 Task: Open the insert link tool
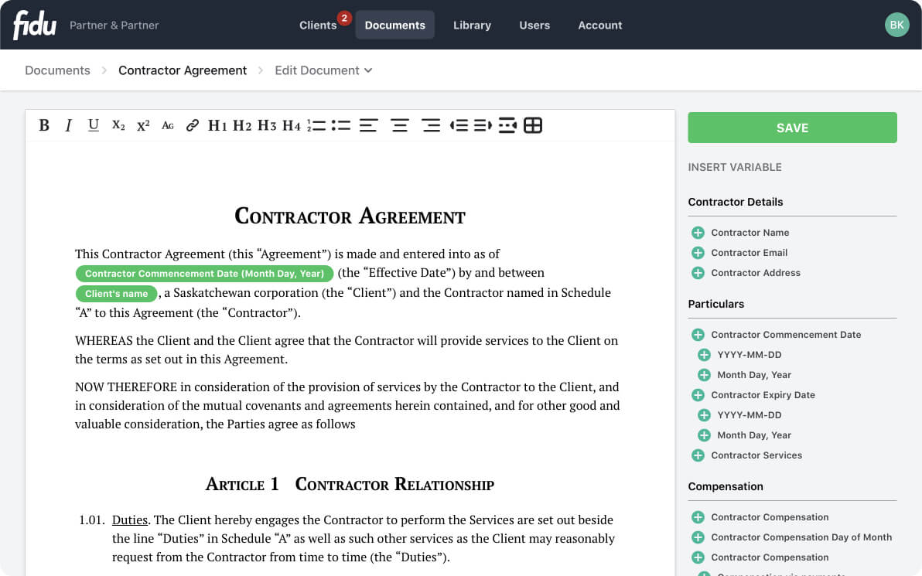coord(192,125)
